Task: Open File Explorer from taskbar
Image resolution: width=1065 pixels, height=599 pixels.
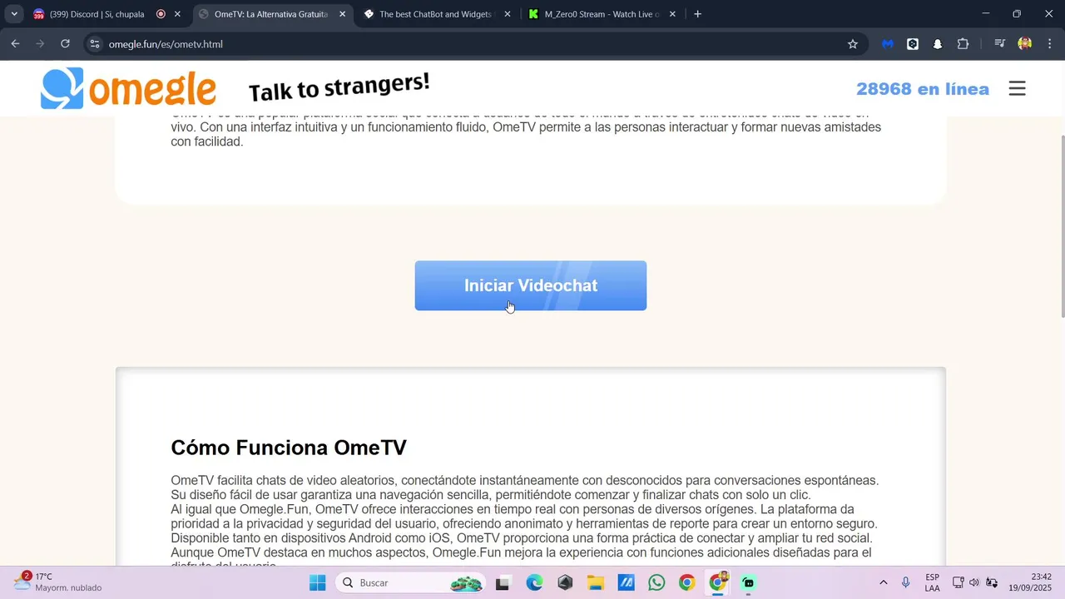Action: pyautogui.click(x=595, y=582)
